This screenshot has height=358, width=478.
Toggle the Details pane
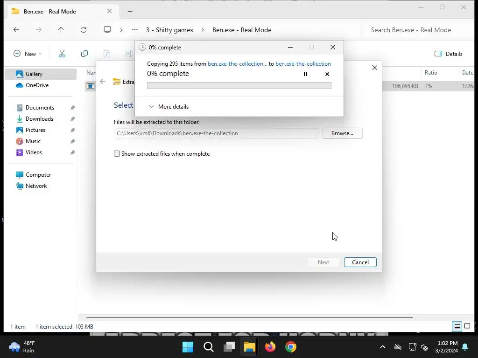(x=449, y=54)
